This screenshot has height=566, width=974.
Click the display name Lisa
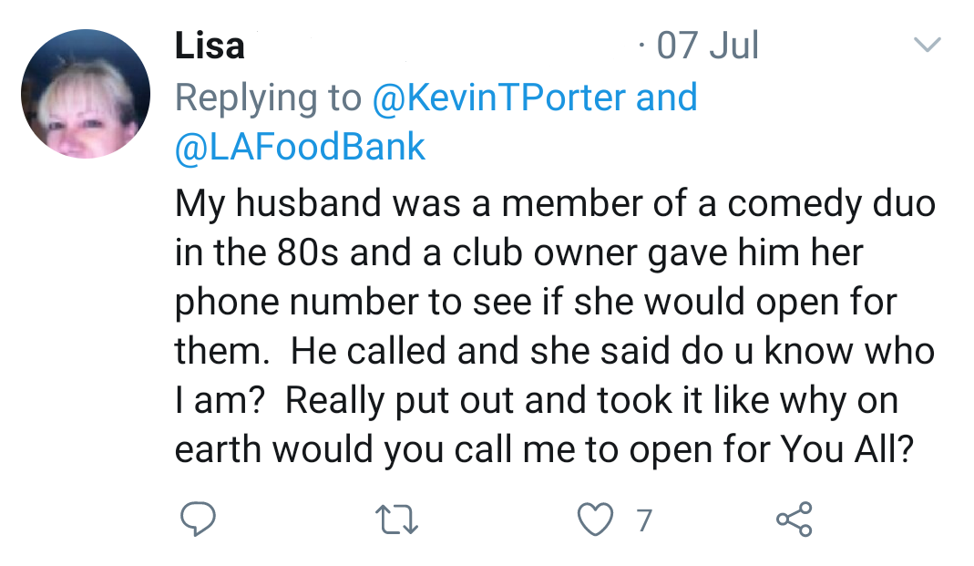[210, 46]
